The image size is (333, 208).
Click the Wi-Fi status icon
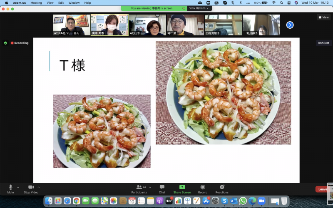[274, 3]
